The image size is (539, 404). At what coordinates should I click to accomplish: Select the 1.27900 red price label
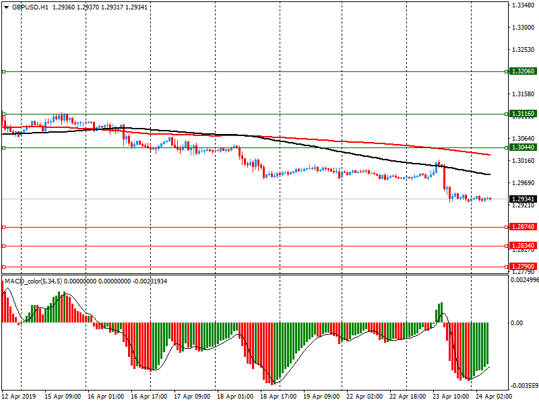point(524,267)
